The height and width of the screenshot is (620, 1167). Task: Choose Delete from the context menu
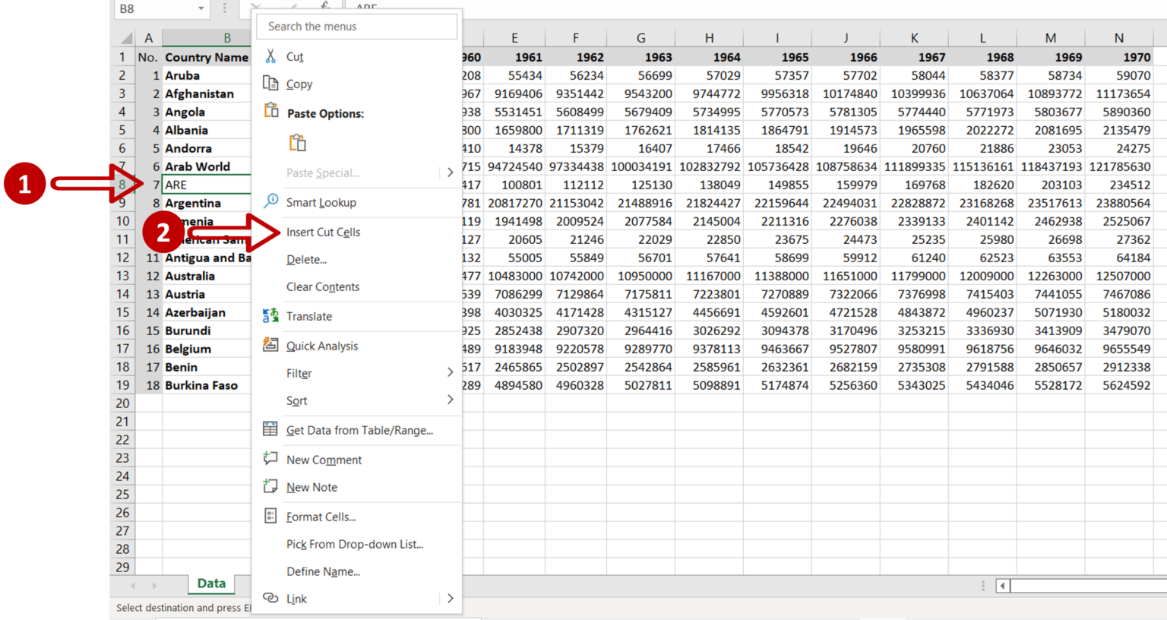click(x=306, y=259)
